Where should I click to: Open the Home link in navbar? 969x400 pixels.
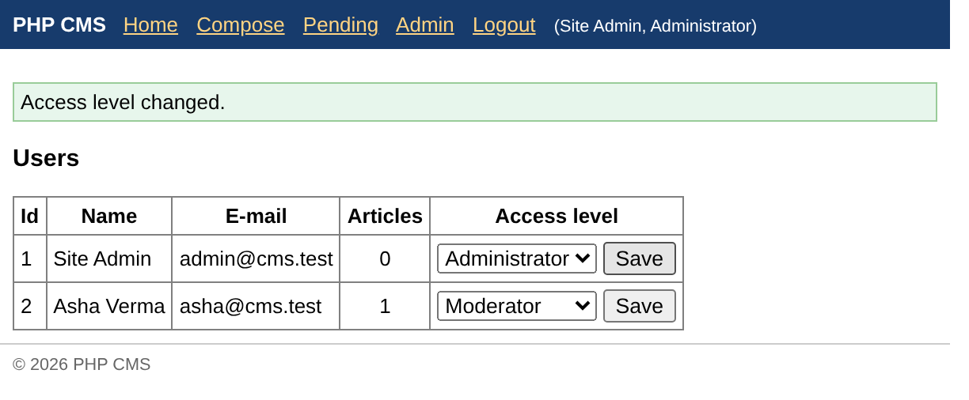pos(150,25)
